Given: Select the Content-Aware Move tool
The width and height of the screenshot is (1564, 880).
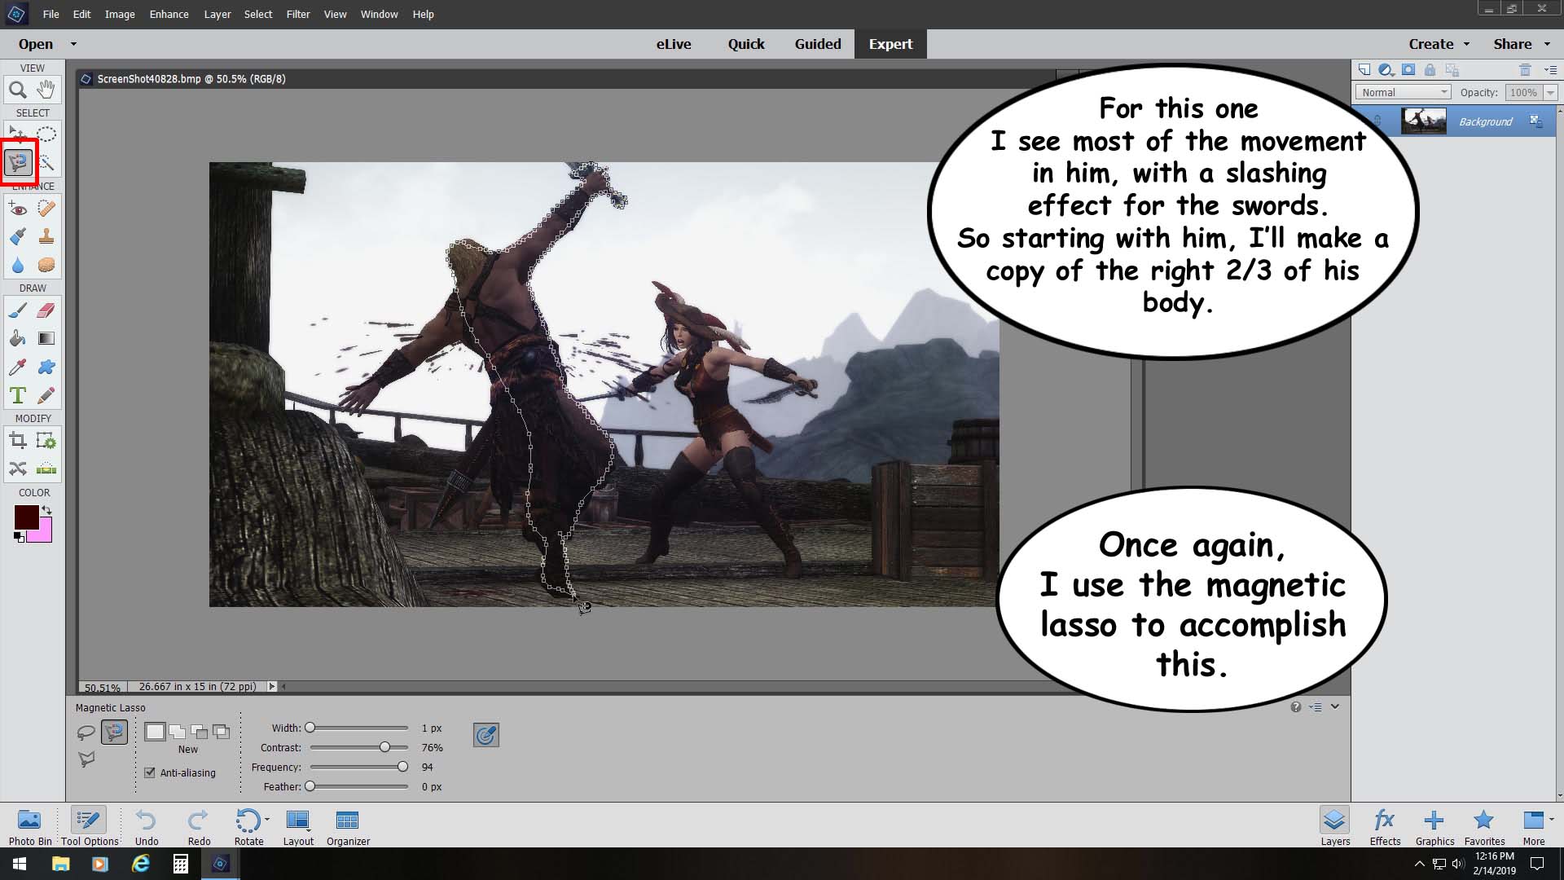Looking at the screenshot, I should coord(17,469).
